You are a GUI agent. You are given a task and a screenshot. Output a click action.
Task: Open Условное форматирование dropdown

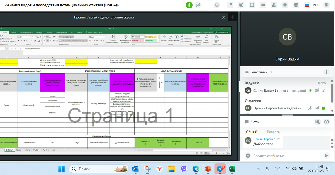click(x=113, y=40)
